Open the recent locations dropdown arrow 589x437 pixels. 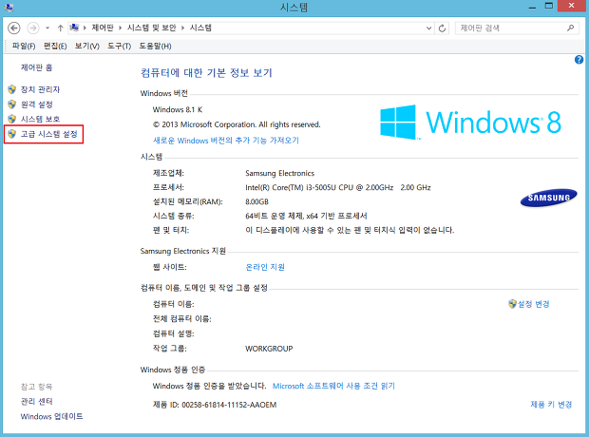click(x=47, y=28)
